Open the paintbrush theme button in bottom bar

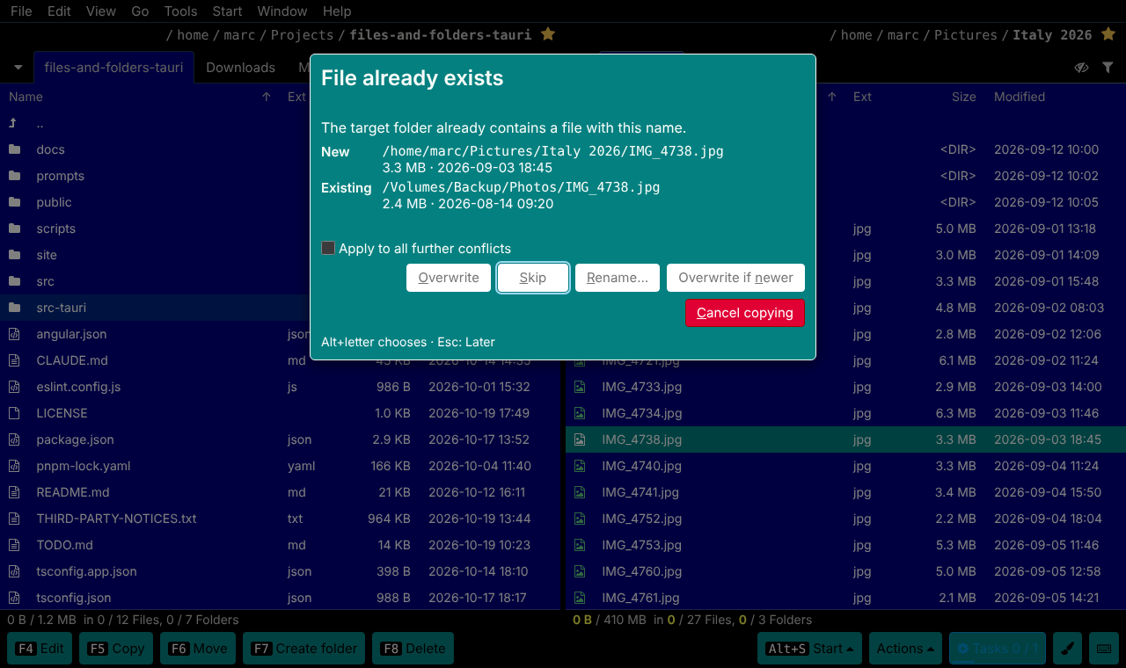1068,649
